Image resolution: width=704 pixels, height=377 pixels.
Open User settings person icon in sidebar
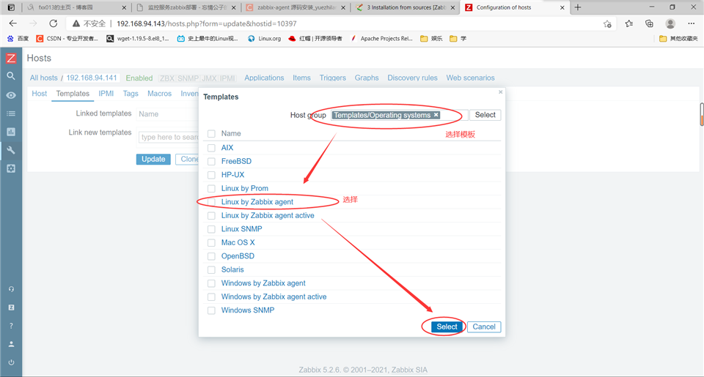(11, 344)
